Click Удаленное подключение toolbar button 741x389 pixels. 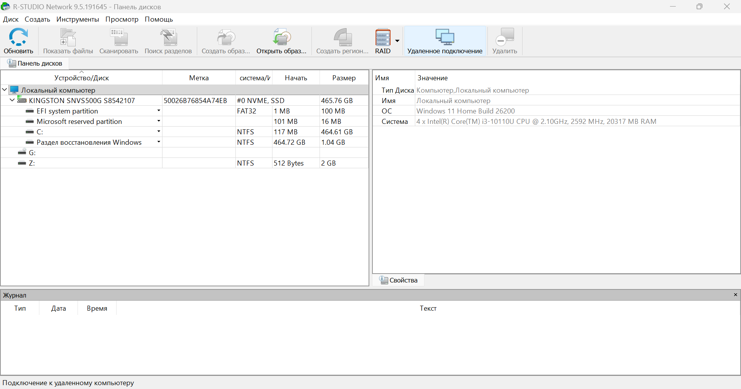(445, 41)
